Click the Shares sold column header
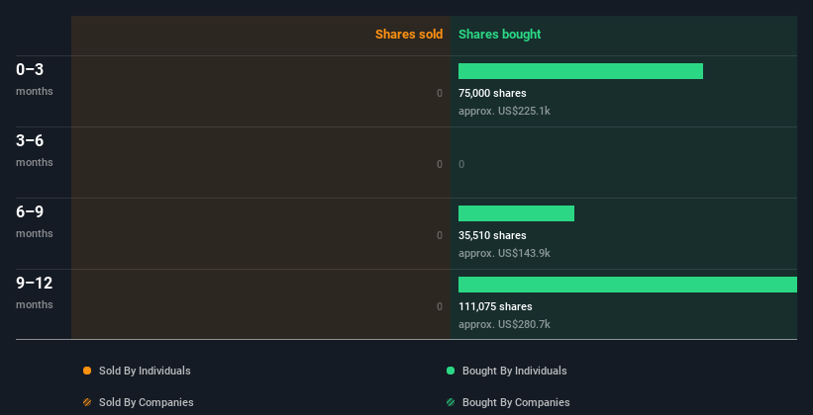Viewport: 813px width, 415px height. 409,35
